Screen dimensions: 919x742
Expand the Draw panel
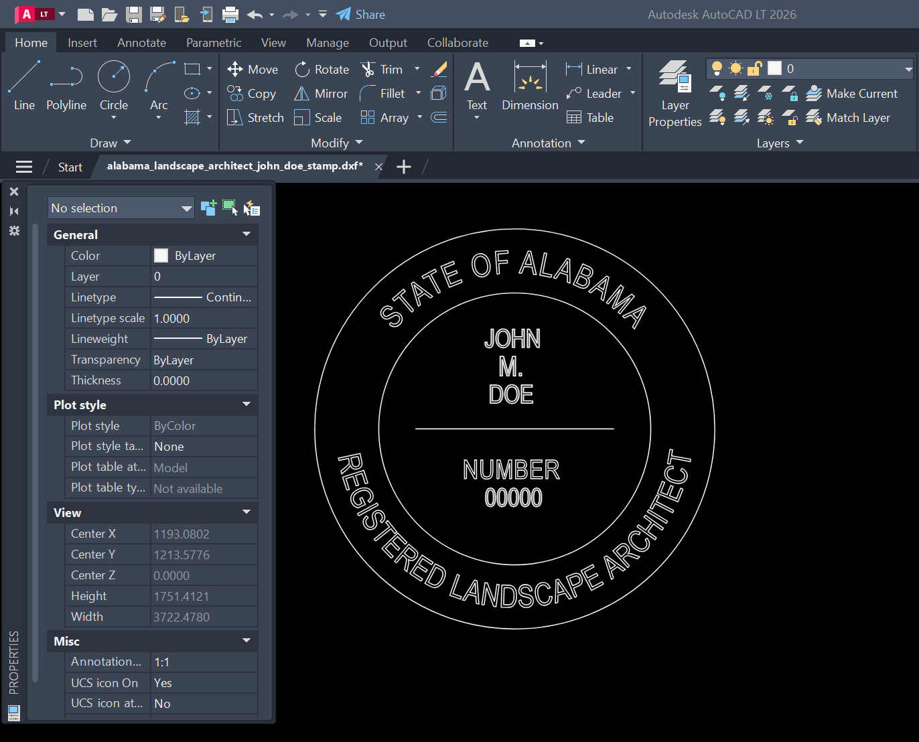(x=111, y=143)
